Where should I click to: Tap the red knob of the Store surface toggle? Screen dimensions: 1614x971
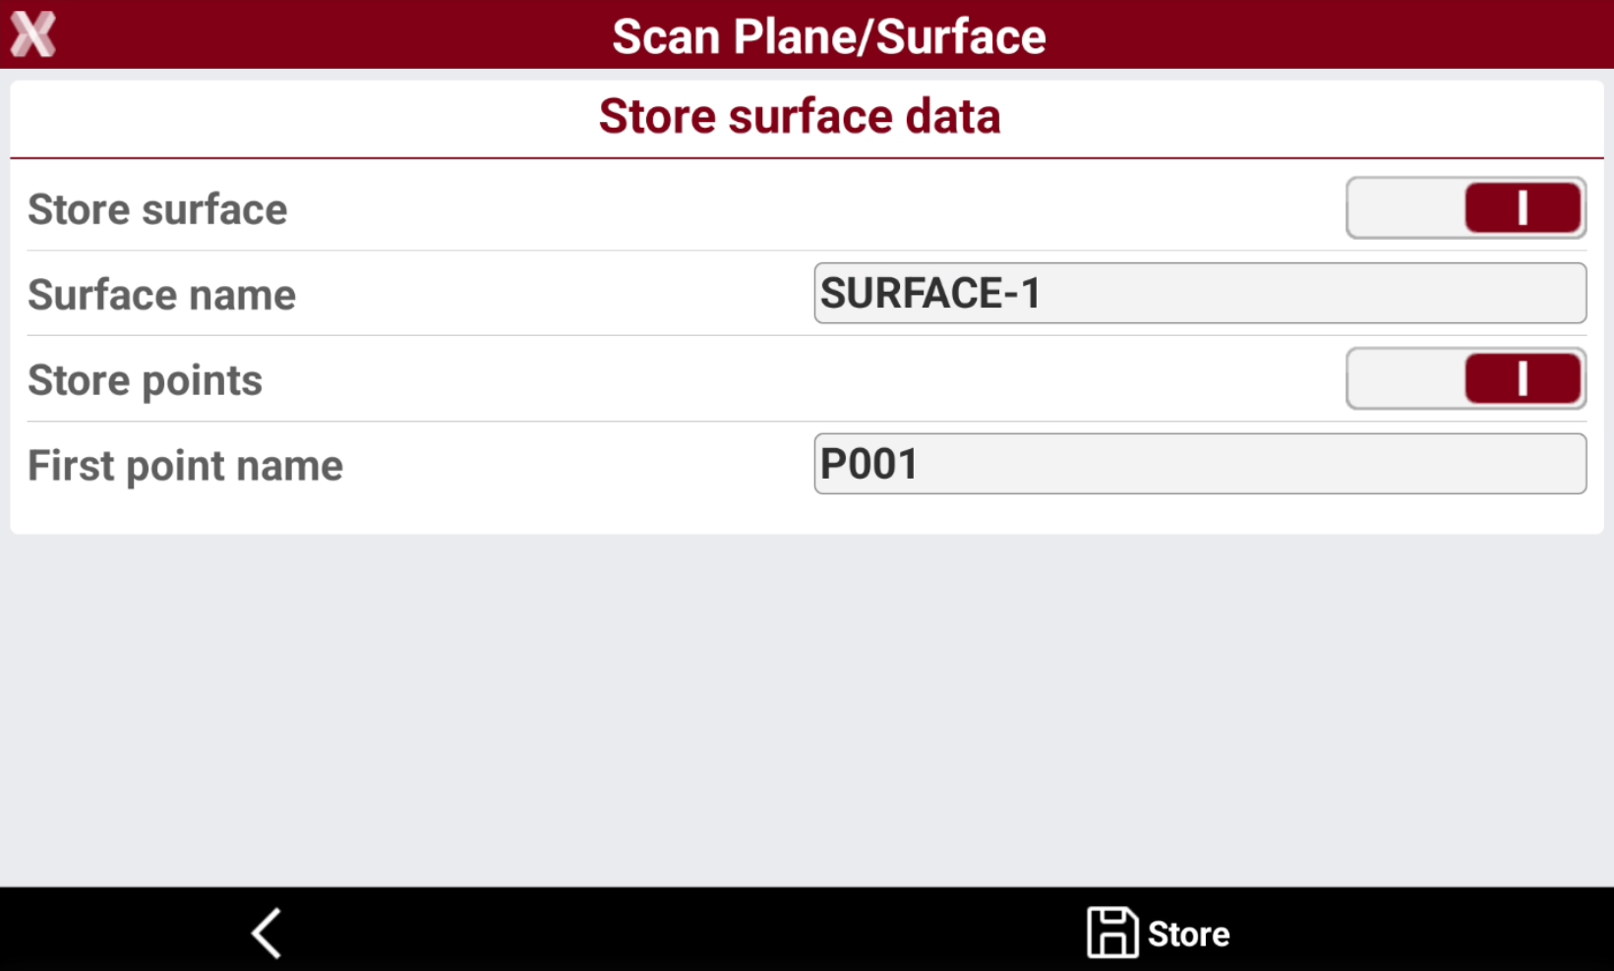[x=1523, y=208]
